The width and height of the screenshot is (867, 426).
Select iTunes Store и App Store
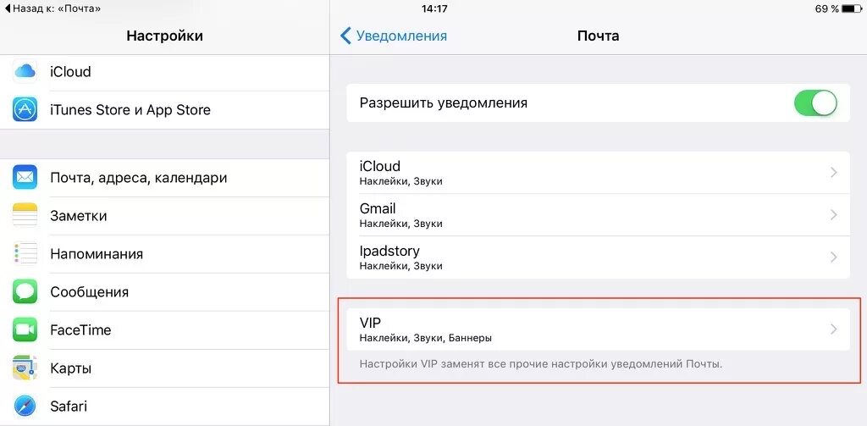pos(165,110)
